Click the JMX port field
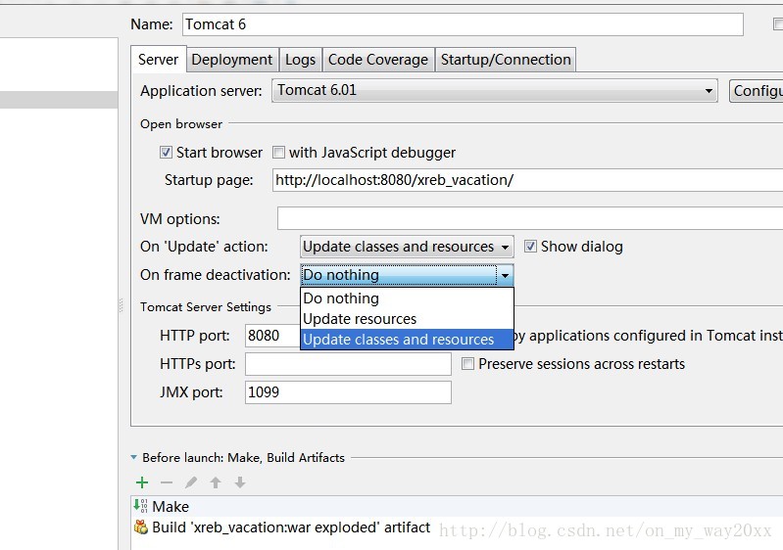783x550 pixels. (x=348, y=392)
